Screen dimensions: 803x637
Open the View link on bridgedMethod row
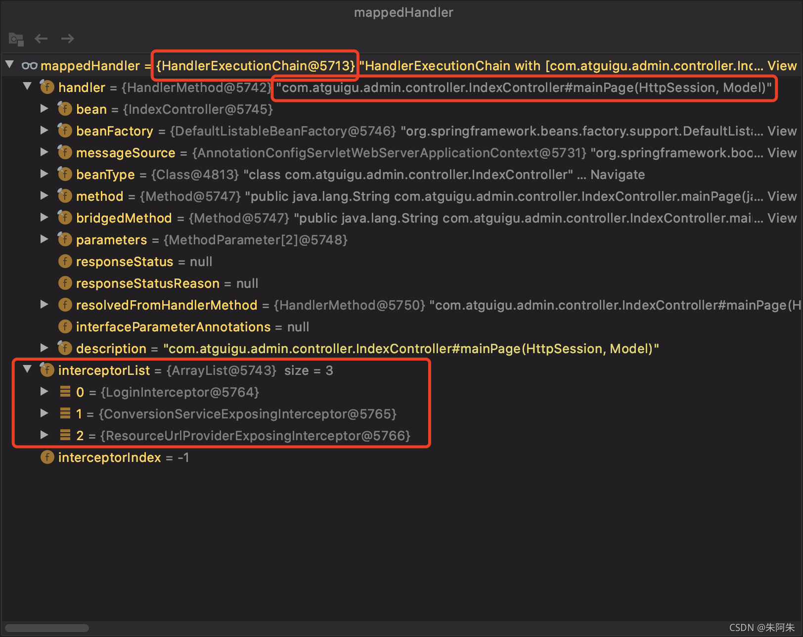point(782,218)
